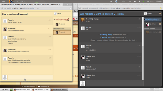Viewport: 163px width, 91px height.
Task: Focus the Politica chat message input box
Action: point(31,77)
